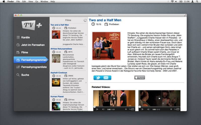Click Two and a Half Men list thumbnail
201x125 pixels.
click(56, 34)
